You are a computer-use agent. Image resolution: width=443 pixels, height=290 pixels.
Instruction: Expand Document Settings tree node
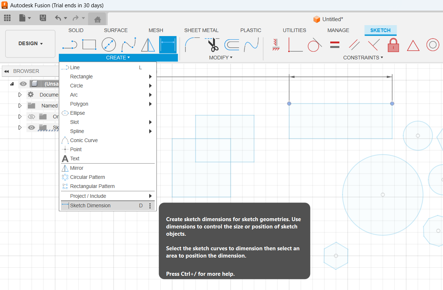(20, 95)
